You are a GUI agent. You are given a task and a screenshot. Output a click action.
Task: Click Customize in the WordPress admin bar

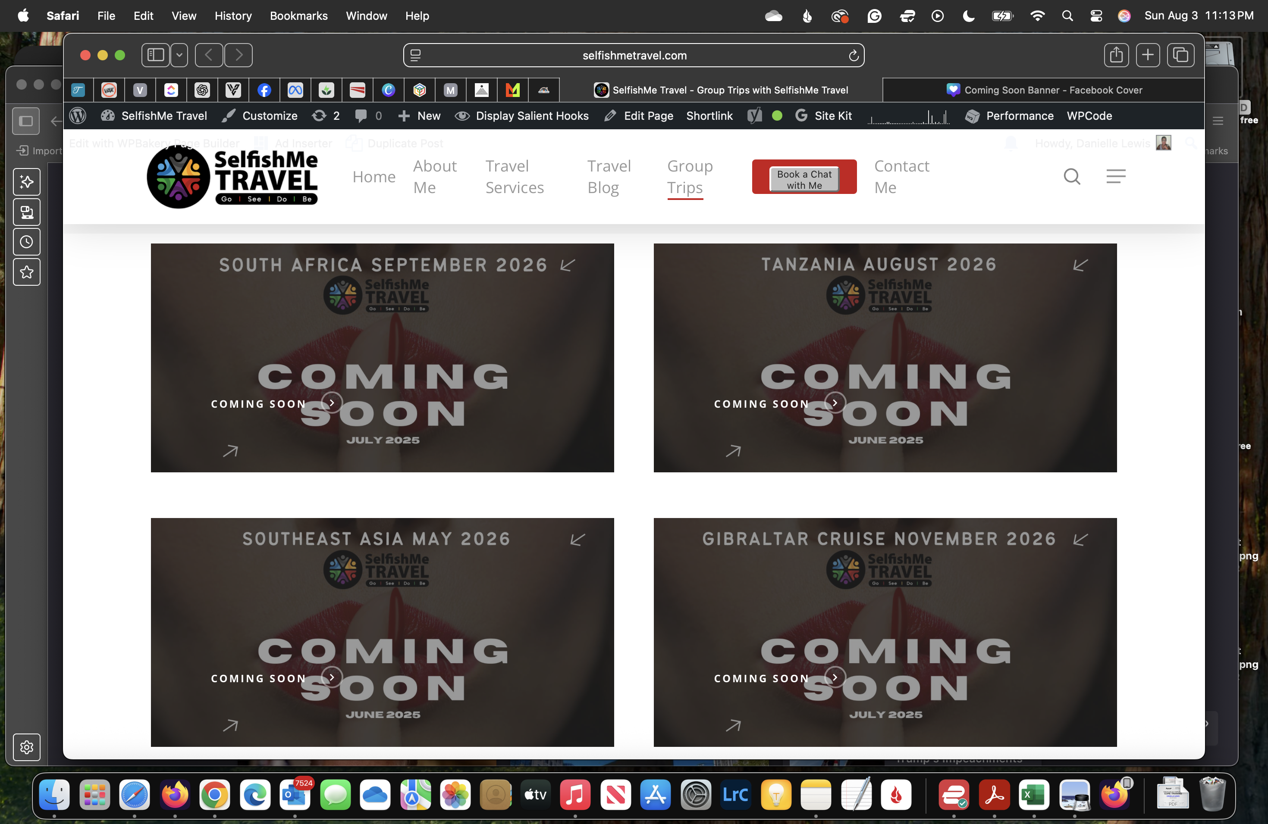(x=260, y=115)
